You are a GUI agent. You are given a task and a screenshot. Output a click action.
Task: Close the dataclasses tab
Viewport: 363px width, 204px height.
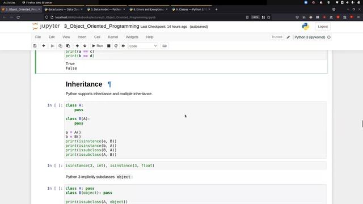tap(82, 9)
